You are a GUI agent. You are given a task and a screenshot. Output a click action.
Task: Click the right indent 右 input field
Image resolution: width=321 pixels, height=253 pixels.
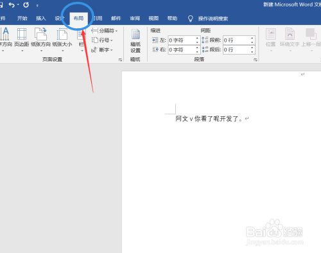click(x=184, y=49)
